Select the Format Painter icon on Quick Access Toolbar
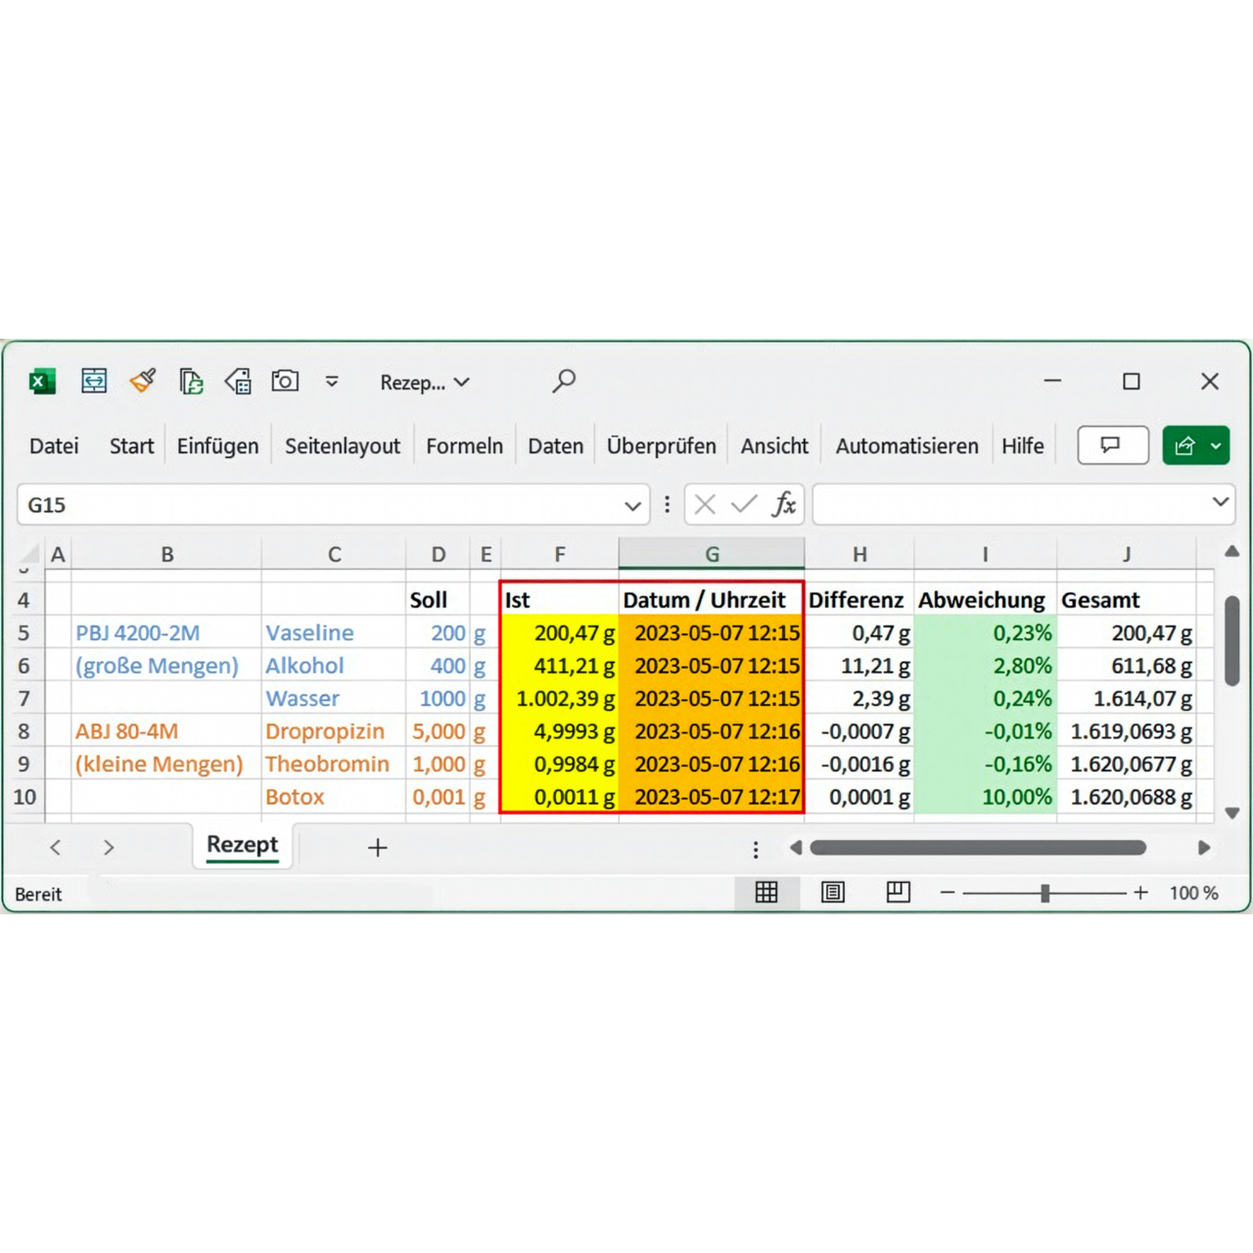The height and width of the screenshot is (1253, 1253). tap(143, 381)
